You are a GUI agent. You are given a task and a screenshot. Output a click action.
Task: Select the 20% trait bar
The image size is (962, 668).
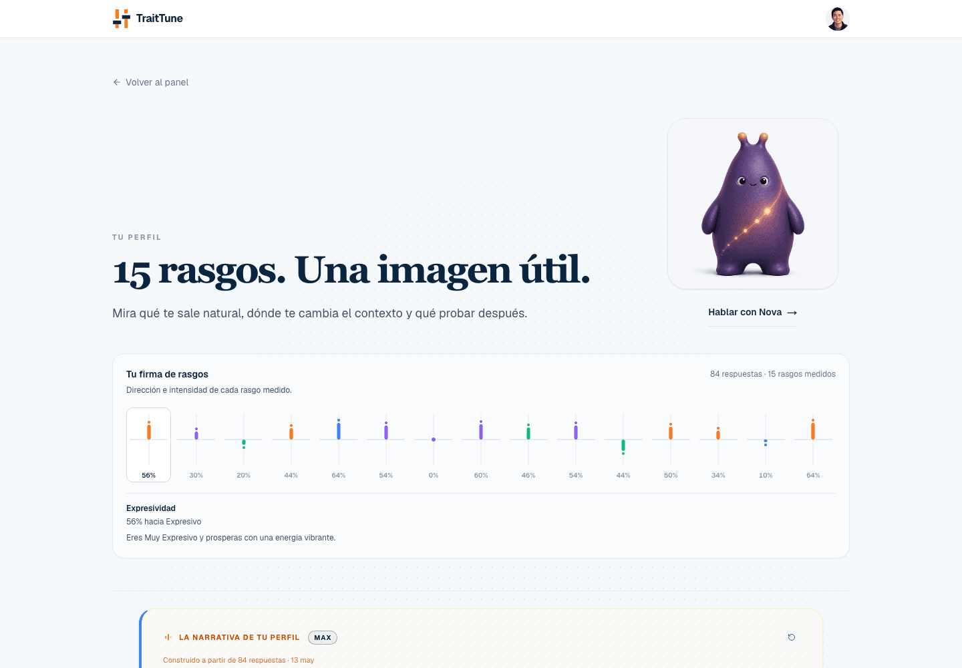coord(244,444)
